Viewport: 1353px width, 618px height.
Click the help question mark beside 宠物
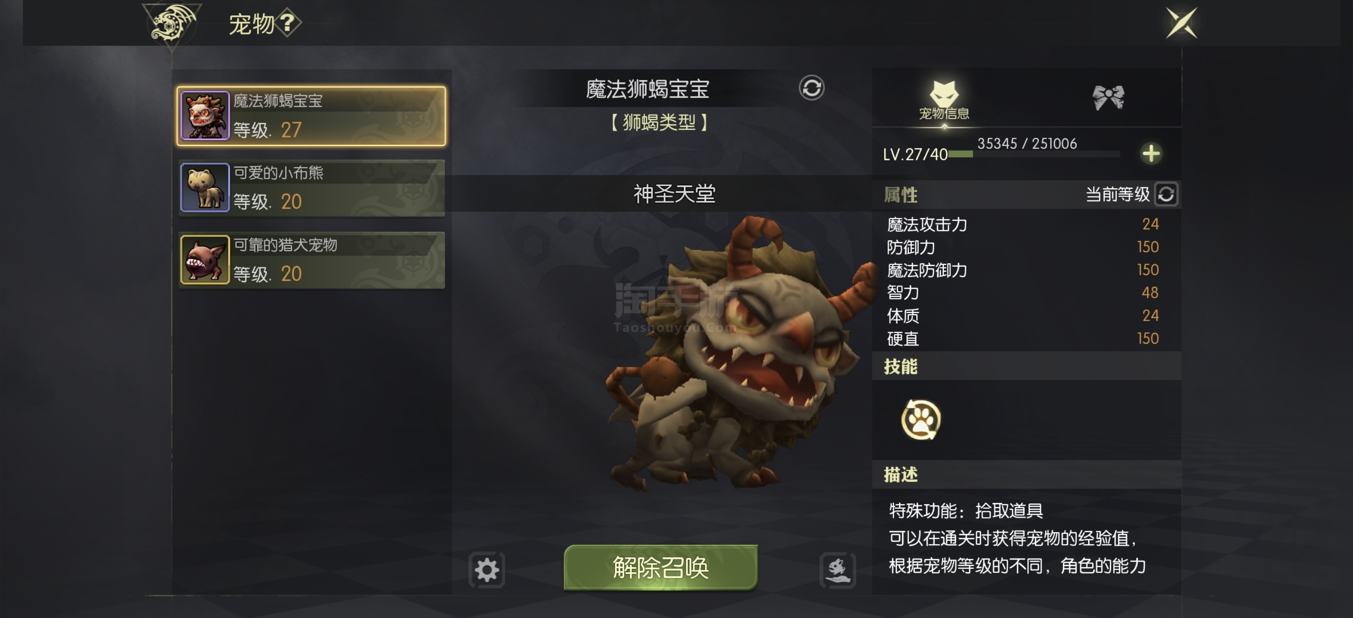[288, 23]
